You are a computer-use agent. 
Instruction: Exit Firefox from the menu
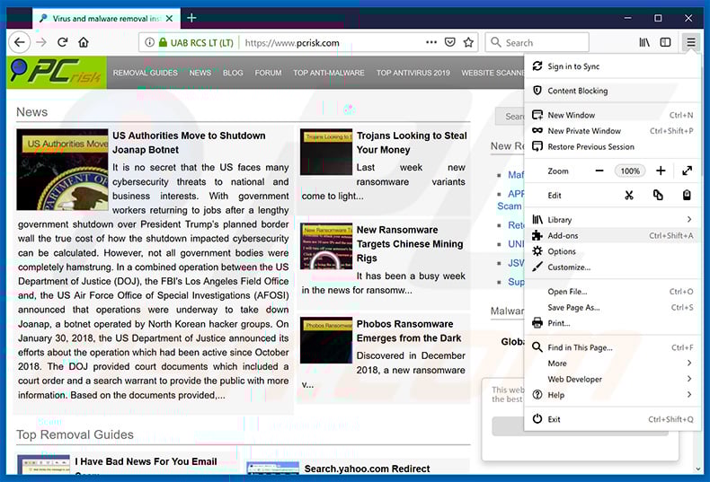612,419
